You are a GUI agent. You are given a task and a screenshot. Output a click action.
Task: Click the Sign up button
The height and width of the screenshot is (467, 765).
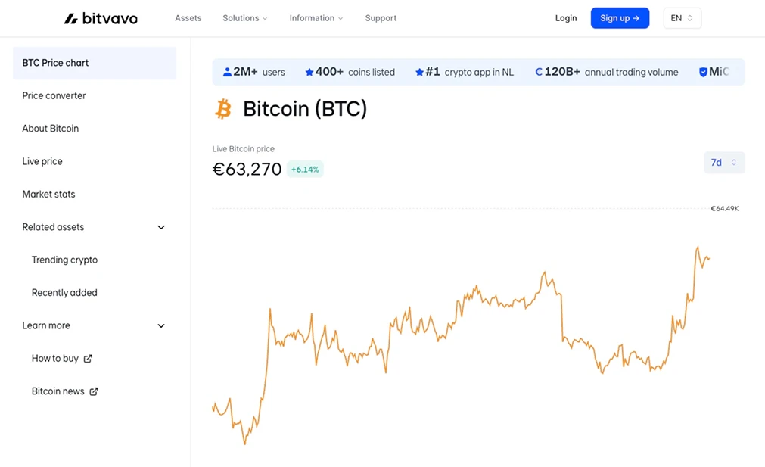tap(620, 17)
